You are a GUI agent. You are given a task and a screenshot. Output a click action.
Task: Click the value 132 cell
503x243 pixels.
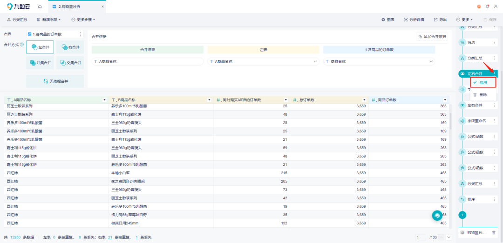point(251,223)
